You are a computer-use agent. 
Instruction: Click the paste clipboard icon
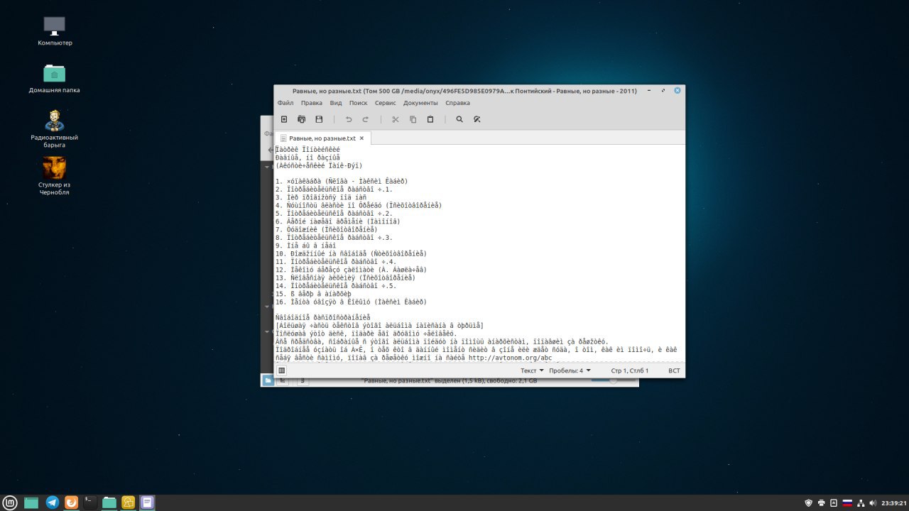(430, 119)
